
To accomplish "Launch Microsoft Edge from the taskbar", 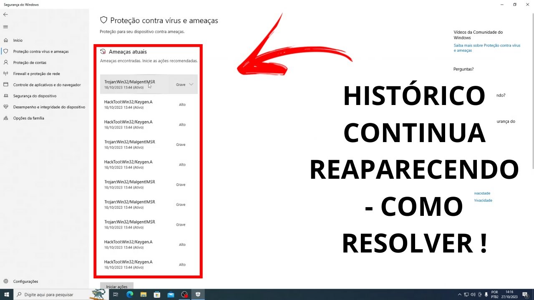I will coord(130,295).
